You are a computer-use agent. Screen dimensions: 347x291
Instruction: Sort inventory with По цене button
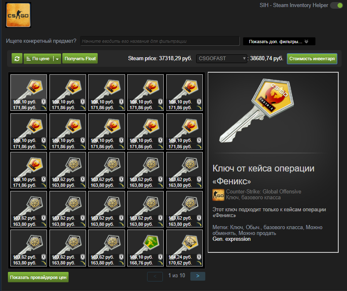(39, 59)
